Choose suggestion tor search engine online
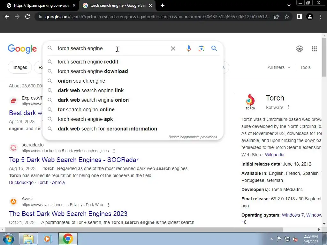 pos(133,110)
